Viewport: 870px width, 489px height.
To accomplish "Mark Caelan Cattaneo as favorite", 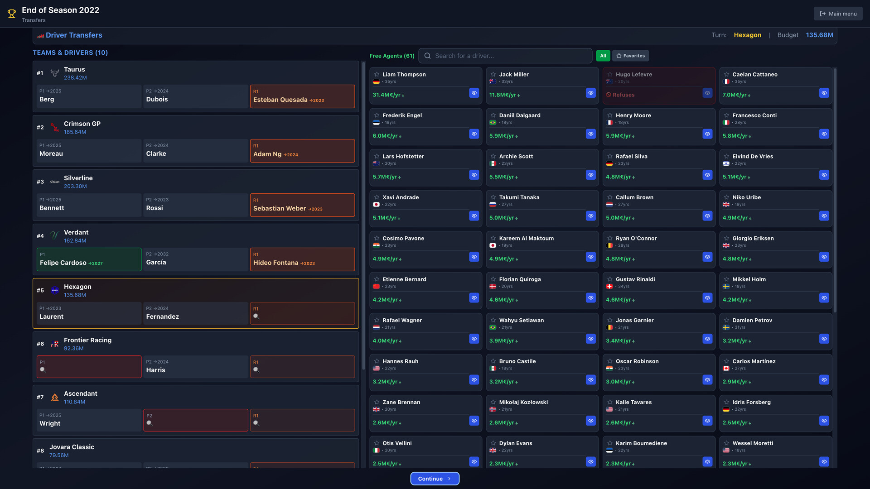I will [x=726, y=74].
